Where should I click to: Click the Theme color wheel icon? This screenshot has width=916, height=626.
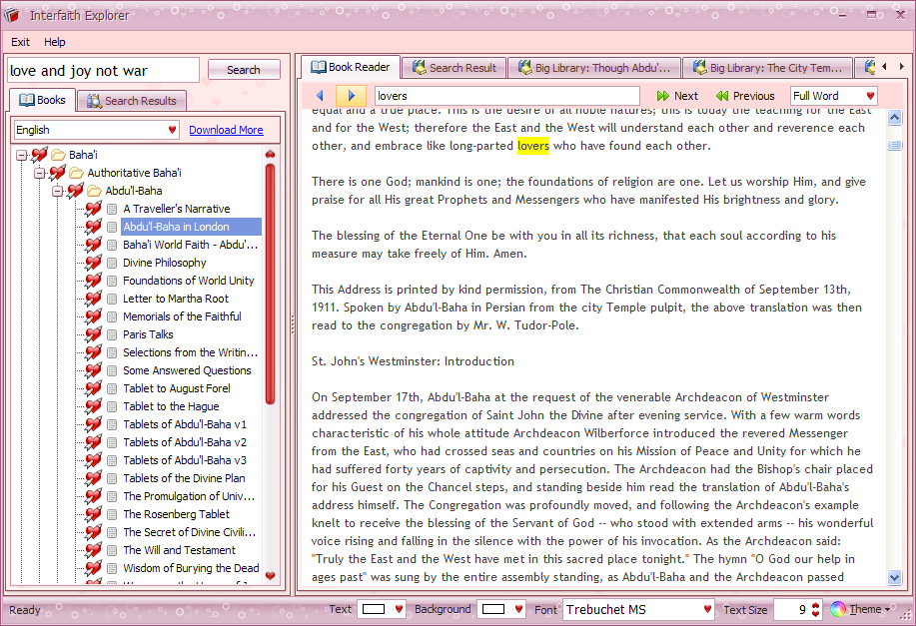coord(838,609)
